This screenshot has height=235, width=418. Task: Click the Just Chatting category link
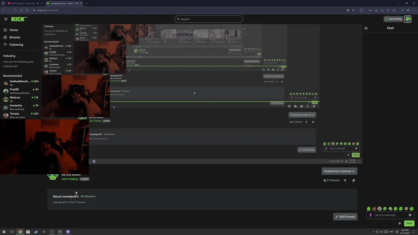70,179
